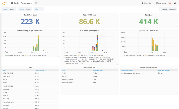
Task: Click the dashboard grid icon beside Project Summary
Action: [12, 3]
